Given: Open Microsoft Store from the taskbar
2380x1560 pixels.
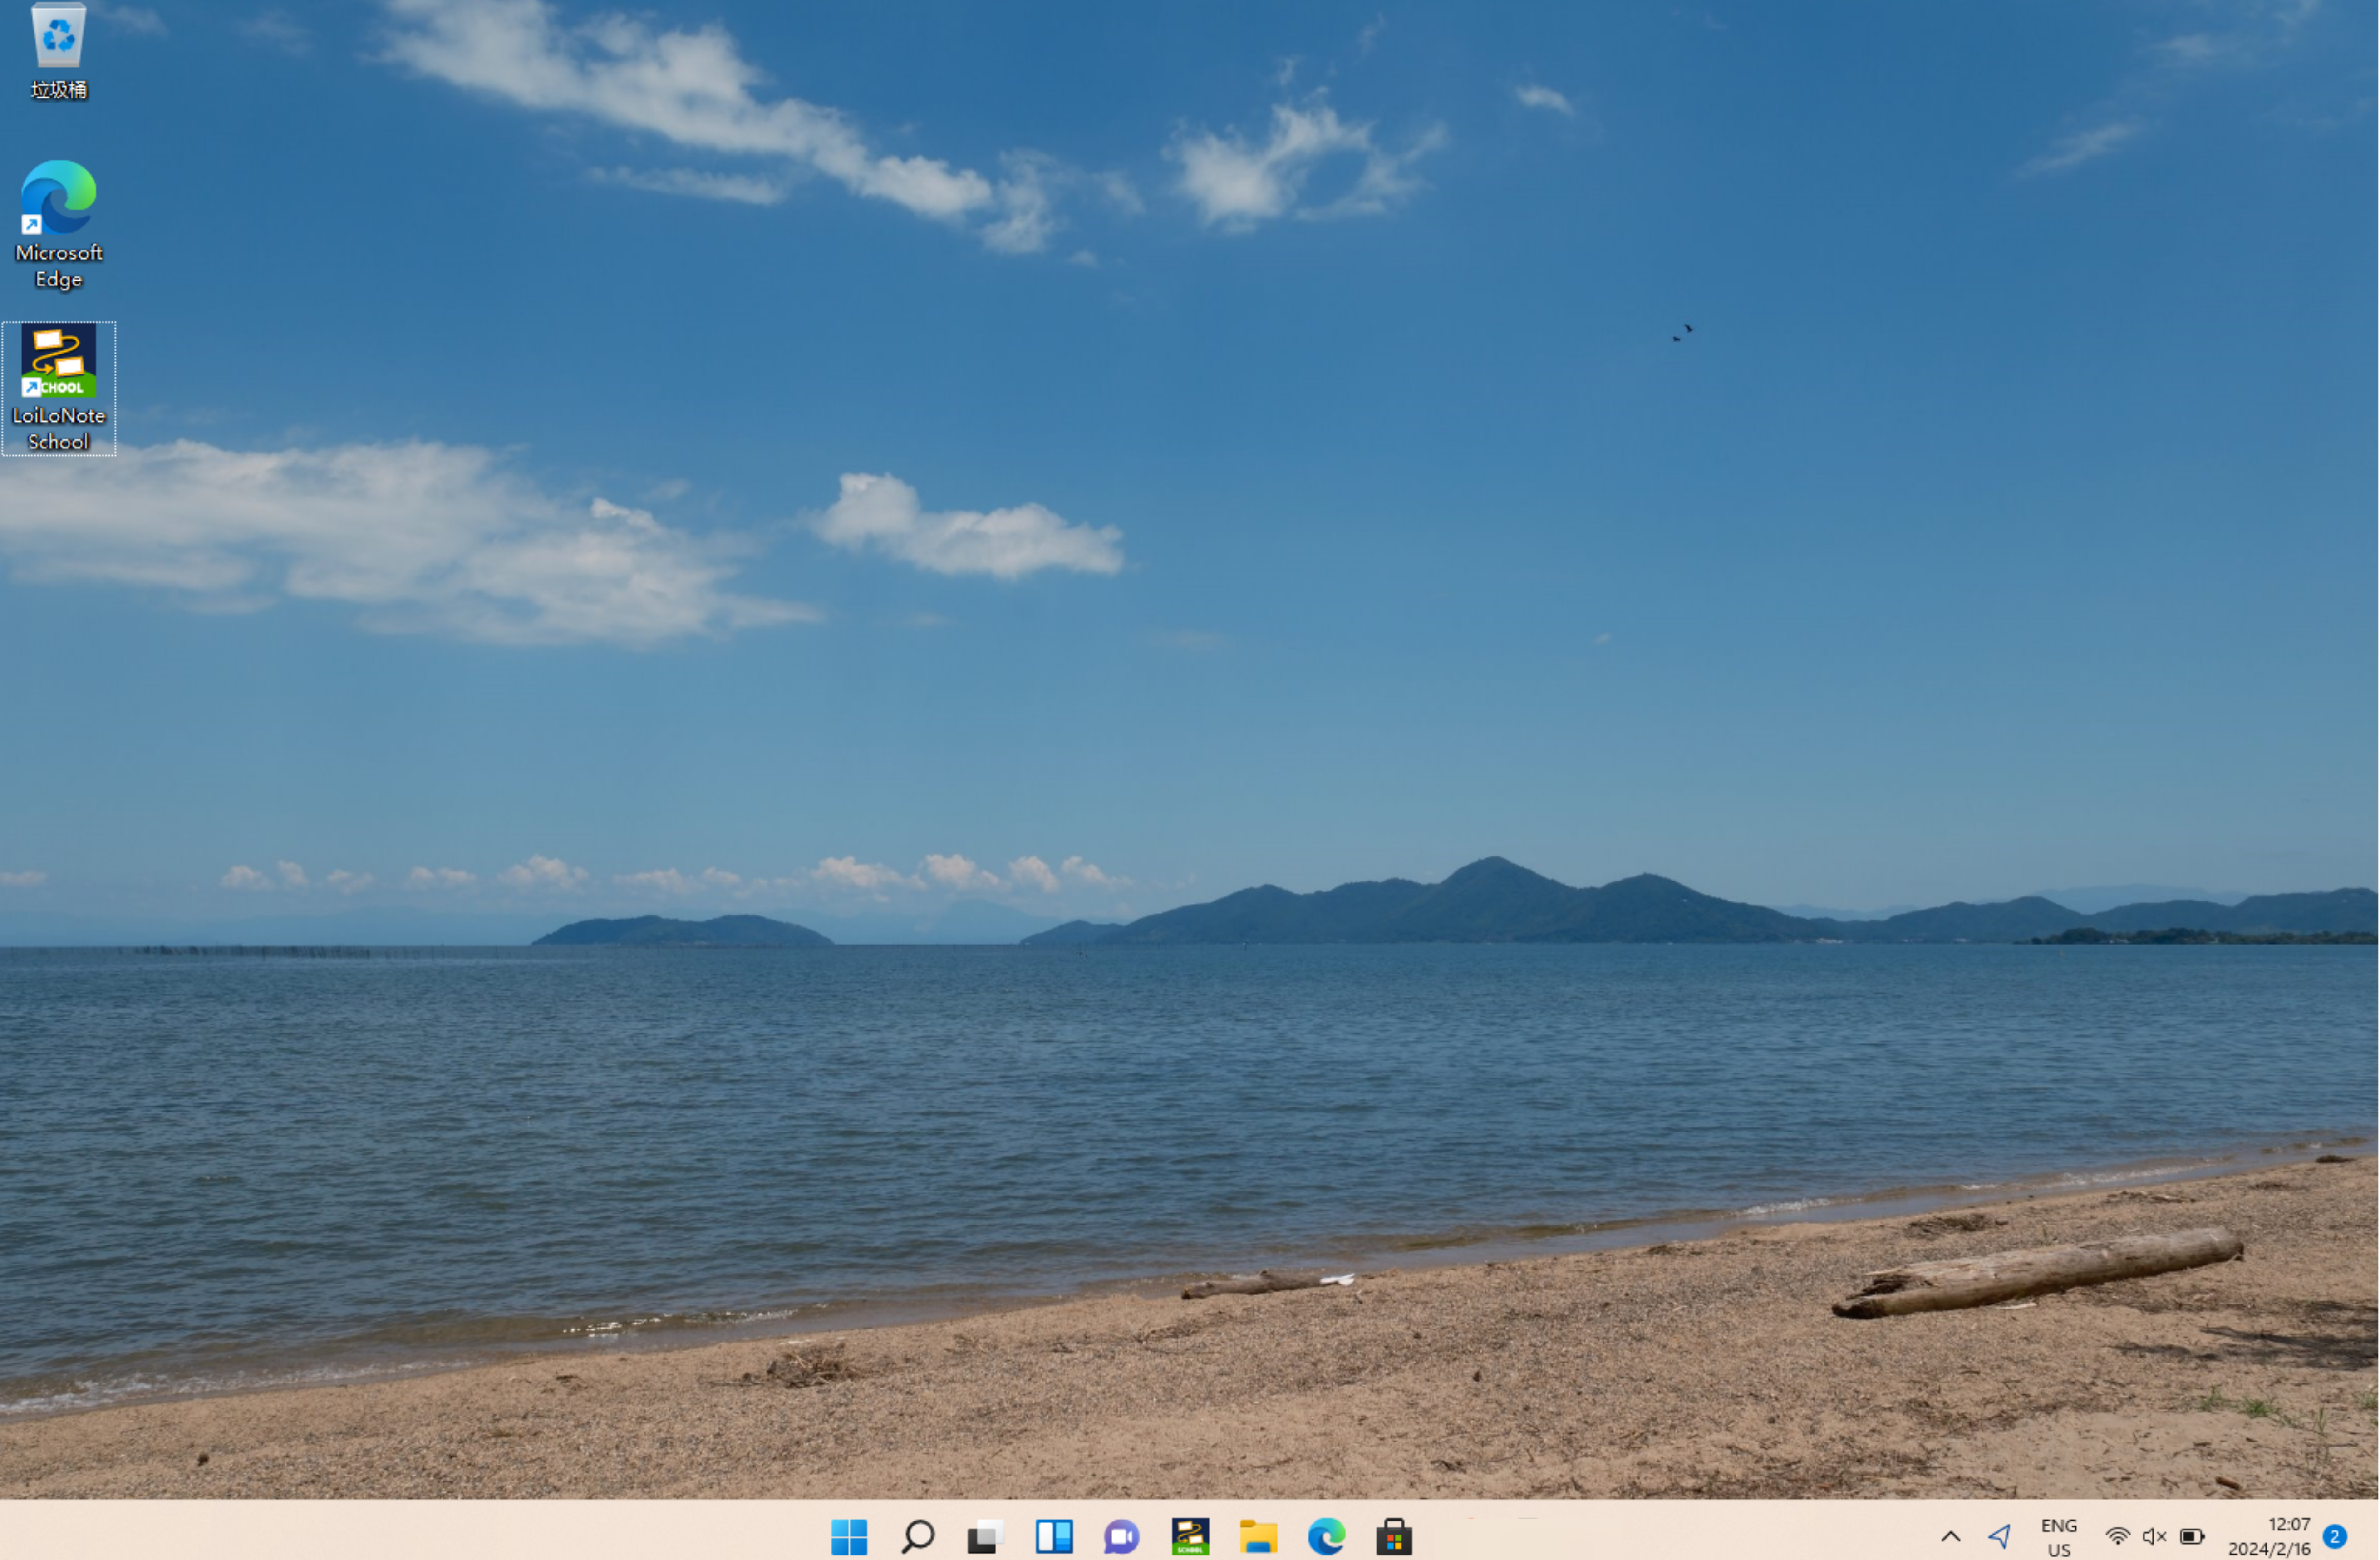Looking at the screenshot, I should coord(1394,1536).
